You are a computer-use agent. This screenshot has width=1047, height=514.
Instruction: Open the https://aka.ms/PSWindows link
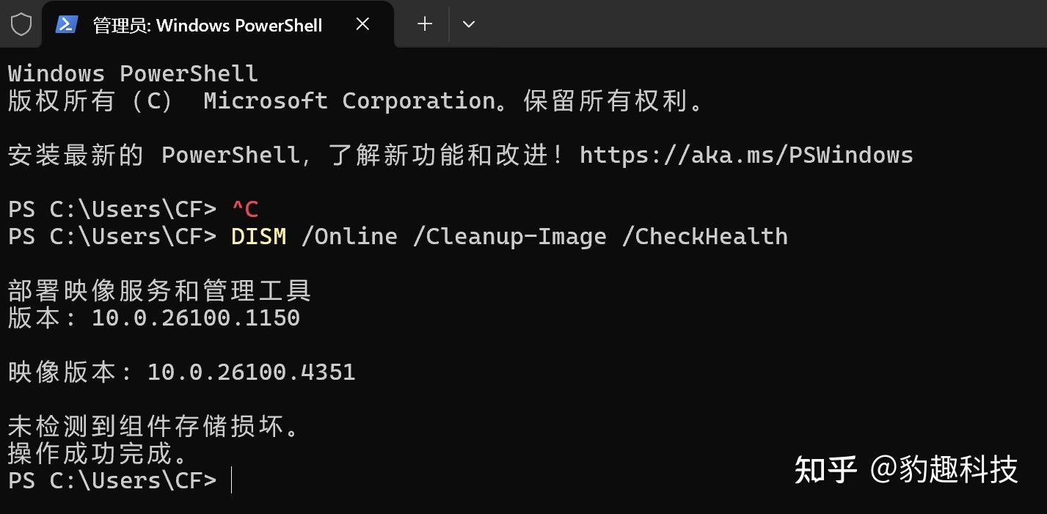tap(745, 155)
